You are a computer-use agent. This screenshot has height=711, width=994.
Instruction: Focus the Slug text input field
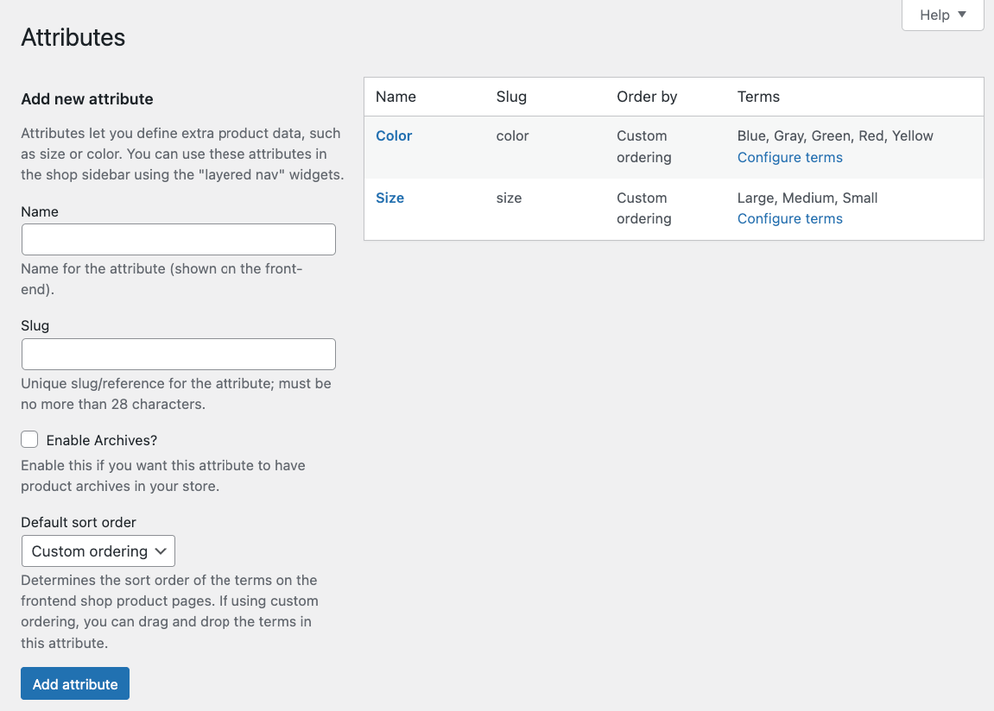coord(178,355)
